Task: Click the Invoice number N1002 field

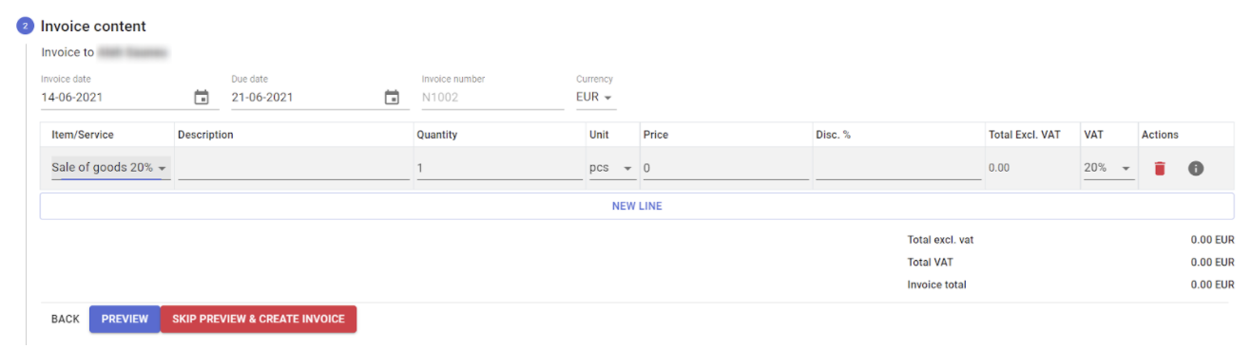Action: tap(492, 98)
